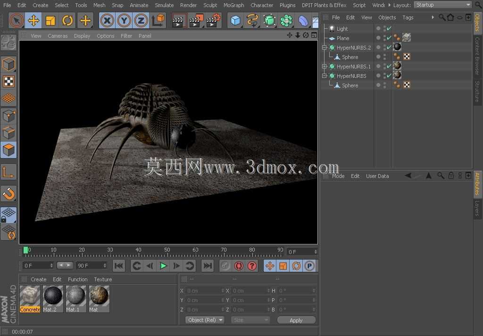
Task: Toggle the Y axis lock
Action: point(124,21)
